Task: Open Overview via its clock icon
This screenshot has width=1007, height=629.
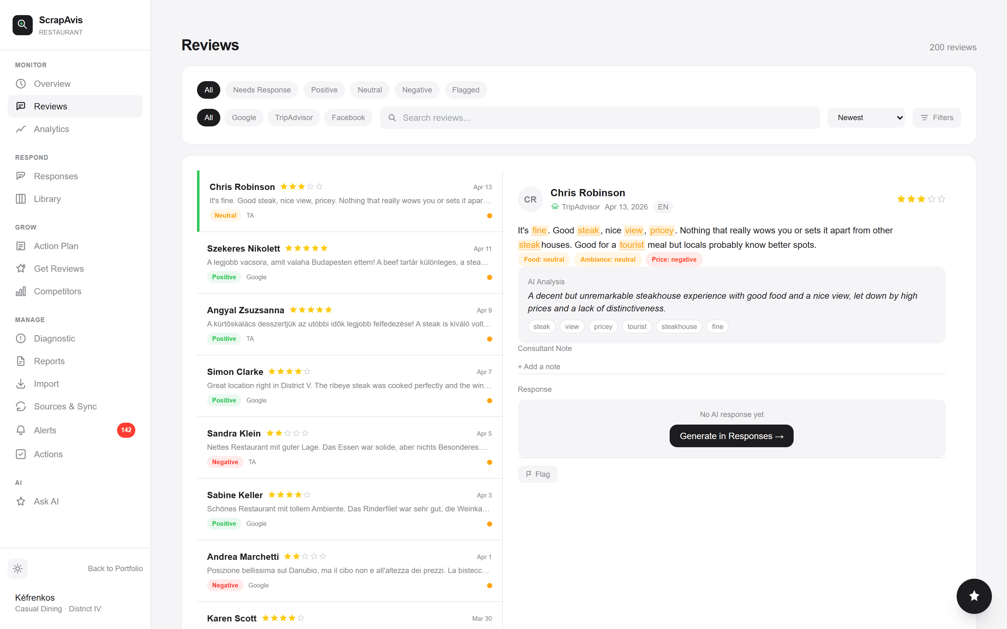Action: [21, 84]
